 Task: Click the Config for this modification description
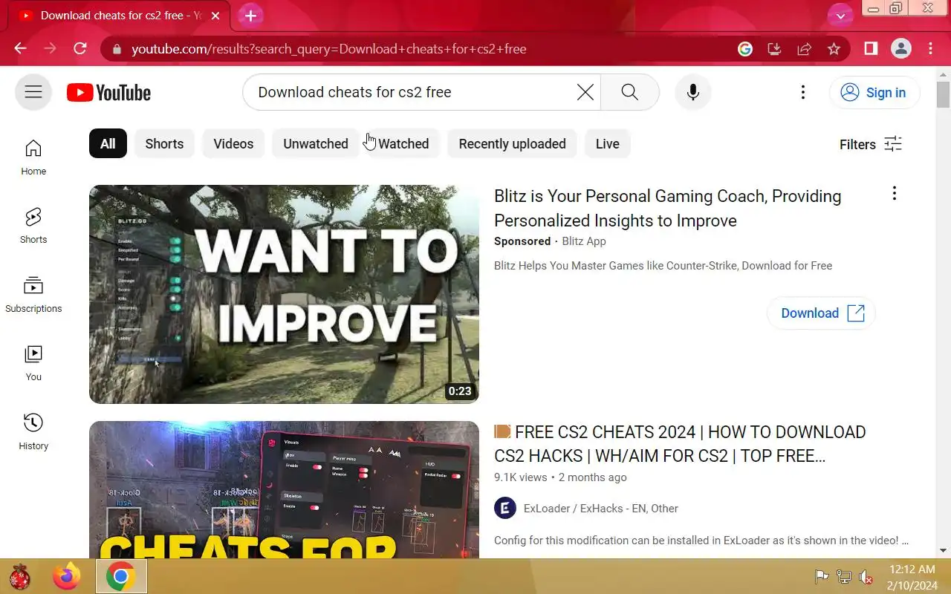pyautogui.click(x=701, y=541)
